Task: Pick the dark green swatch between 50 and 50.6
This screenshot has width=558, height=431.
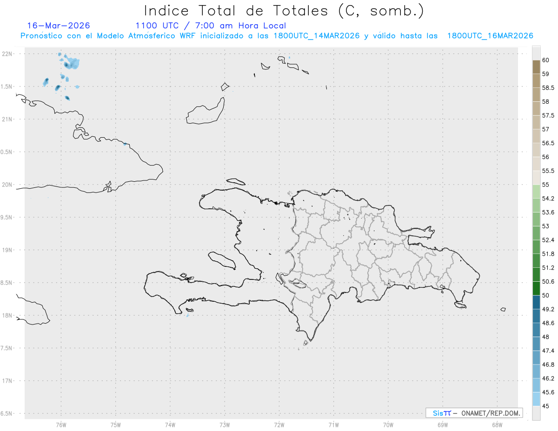Action: click(x=536, y=288)
